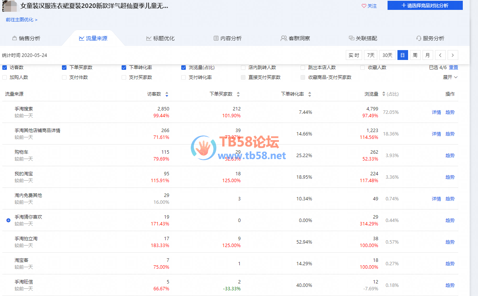Screen dimensions: 478x296
Task: View 趋势 for 购物车 row
Action: click(x=450, y=156)
